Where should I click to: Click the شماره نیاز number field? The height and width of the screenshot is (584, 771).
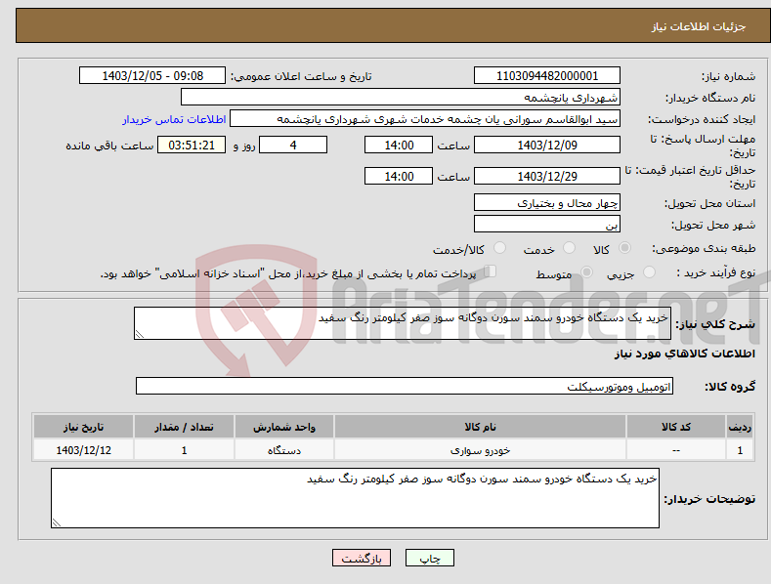tap(547, 76)
